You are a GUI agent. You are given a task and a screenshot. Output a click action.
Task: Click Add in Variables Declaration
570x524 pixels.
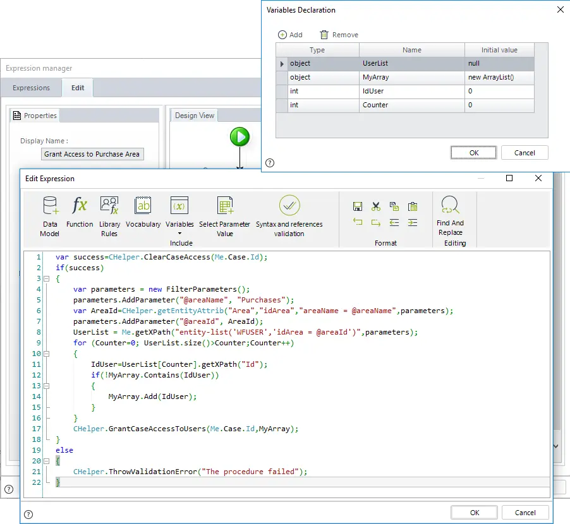(290, 35)
